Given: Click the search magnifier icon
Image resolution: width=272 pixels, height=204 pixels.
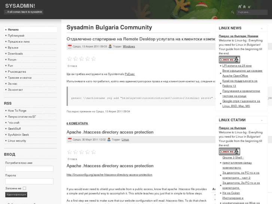Looking at the screenshot, I should tap(233, 12).
